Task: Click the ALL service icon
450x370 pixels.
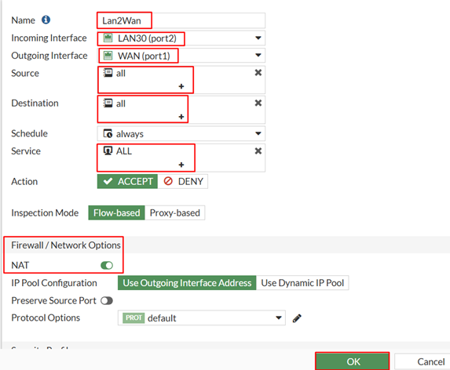Action: click(x=108, y=151)
